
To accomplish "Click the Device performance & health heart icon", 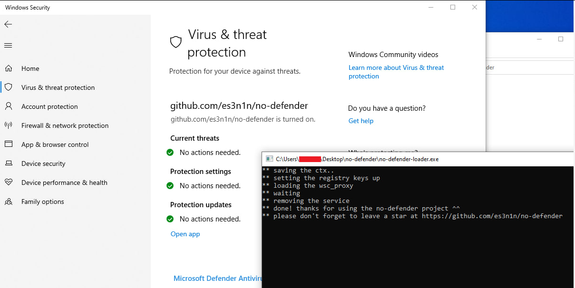I will click(x=8, y=182).
